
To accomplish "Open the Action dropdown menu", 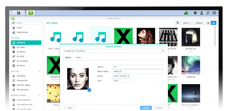I will point(187,23).
